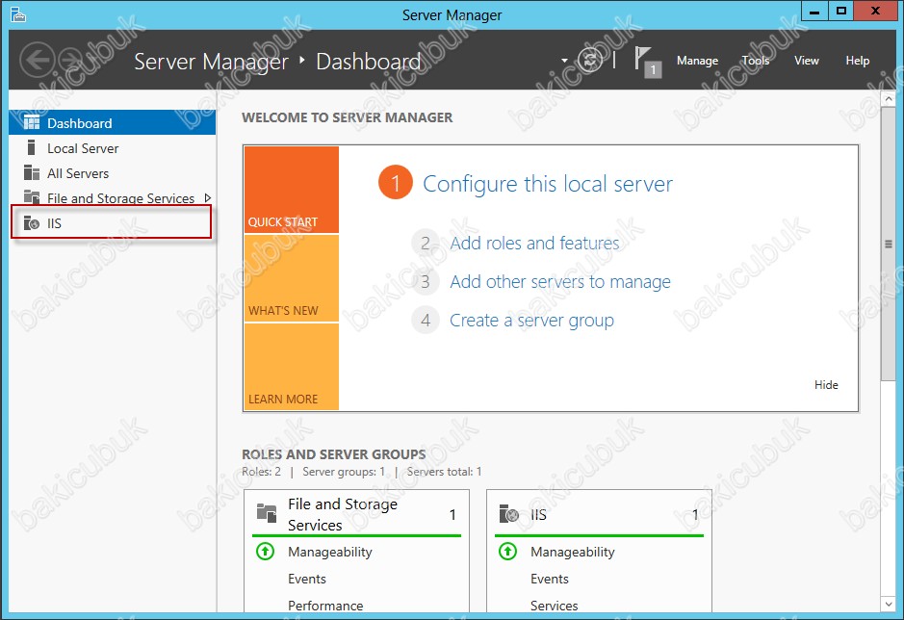Click the 'Server groups: 1' summary text
This screenshot has width=904, height=620.
click(344, 472)
